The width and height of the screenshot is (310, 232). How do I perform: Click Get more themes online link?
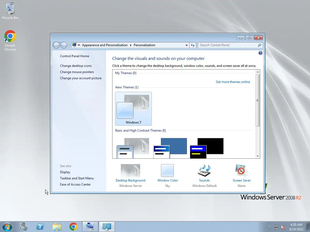[233, 82]
